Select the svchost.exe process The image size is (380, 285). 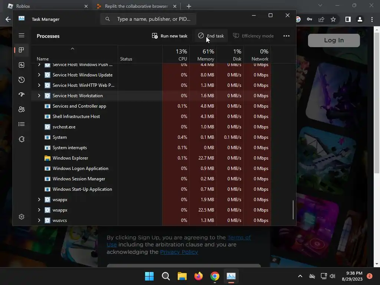[x=151, y=127]
